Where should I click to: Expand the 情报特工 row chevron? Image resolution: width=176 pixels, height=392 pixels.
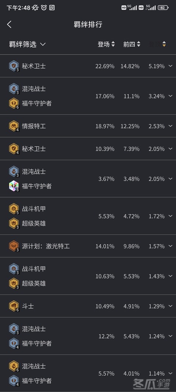[170, 126]
